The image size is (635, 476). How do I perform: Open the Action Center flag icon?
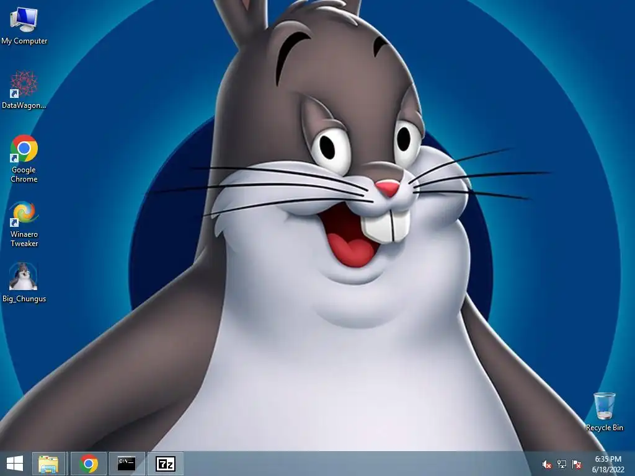(x=577, y=464)
